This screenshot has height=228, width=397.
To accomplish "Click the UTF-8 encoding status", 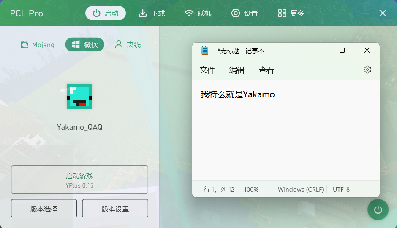I will point(341,189).
